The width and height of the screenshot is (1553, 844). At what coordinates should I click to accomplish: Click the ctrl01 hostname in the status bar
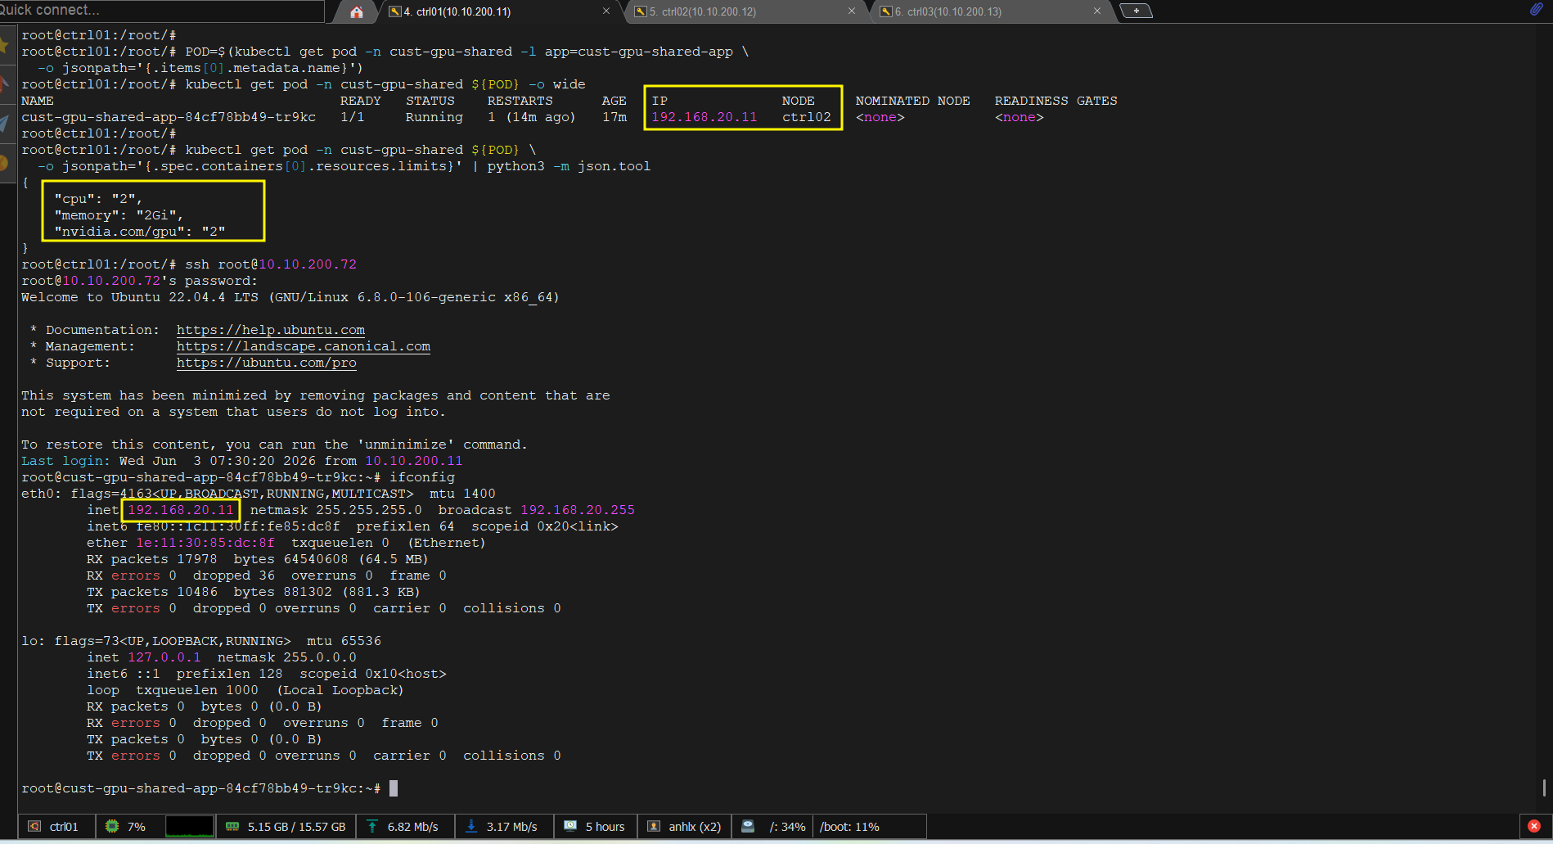[x=64, y=827]
